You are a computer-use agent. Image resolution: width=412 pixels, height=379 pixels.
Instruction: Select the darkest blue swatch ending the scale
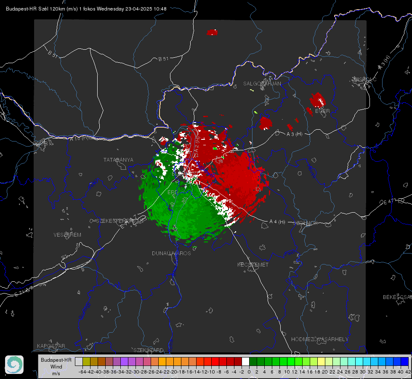click(x=405, y=362)
